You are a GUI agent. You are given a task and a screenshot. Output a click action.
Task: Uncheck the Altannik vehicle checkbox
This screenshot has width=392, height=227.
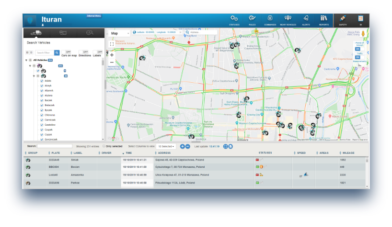pyautogui.click(x=42, y=90)
